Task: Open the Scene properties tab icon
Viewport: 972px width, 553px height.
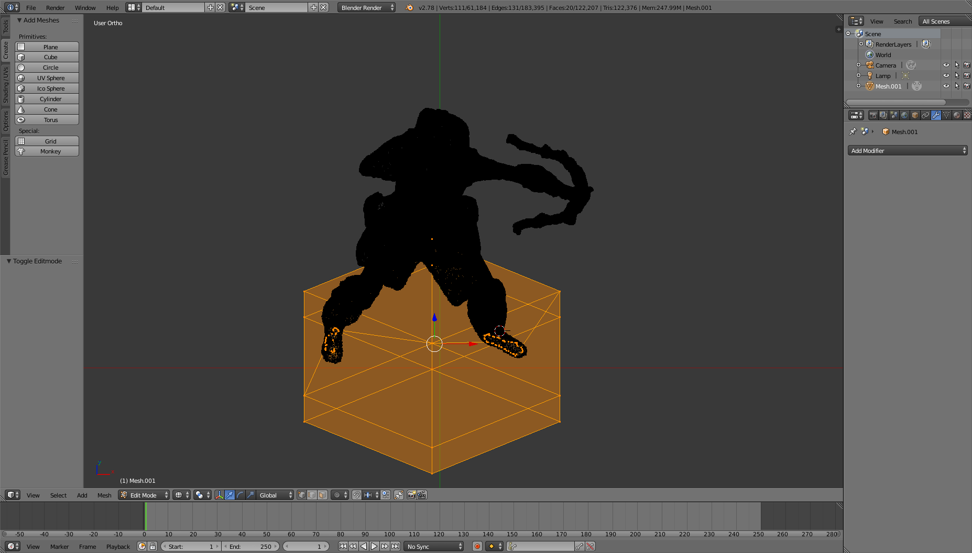Action: point(894,115)
